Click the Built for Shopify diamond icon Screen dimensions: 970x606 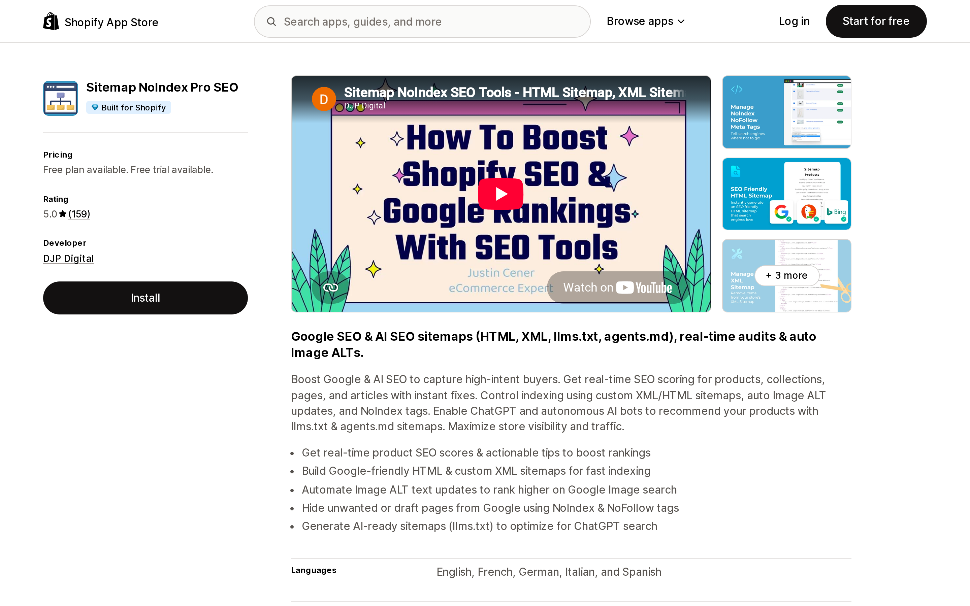click(x=95, y=107)
